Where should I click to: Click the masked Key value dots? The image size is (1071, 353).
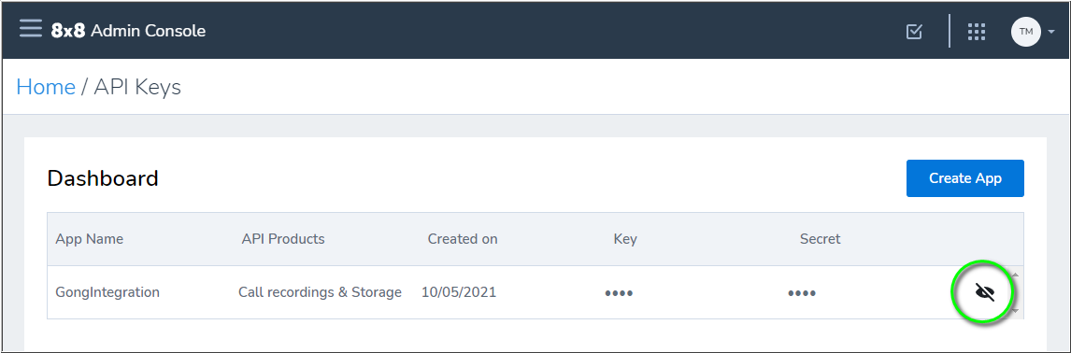coord(619,293)
